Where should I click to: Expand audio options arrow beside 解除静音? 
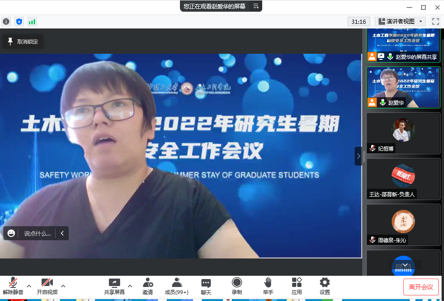coord(29,286)
